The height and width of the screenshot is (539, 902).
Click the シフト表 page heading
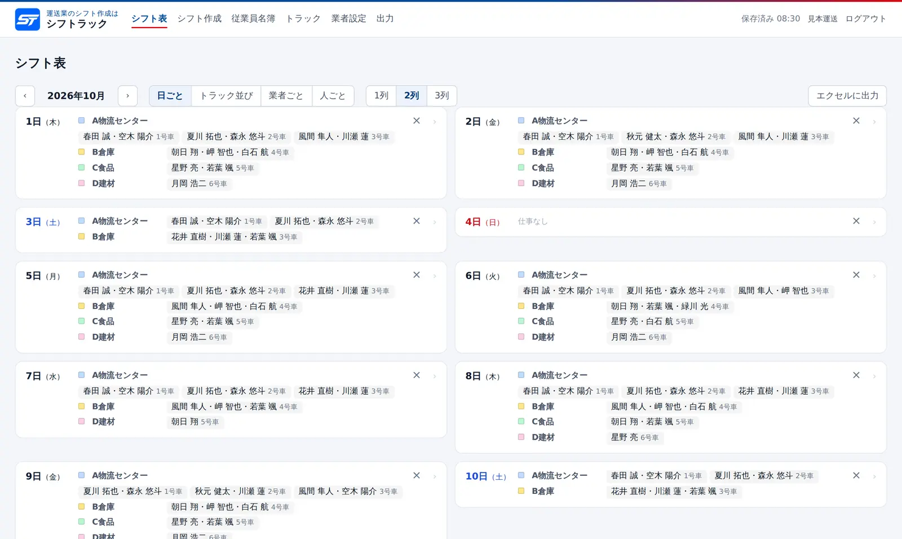tap(41, 63)
